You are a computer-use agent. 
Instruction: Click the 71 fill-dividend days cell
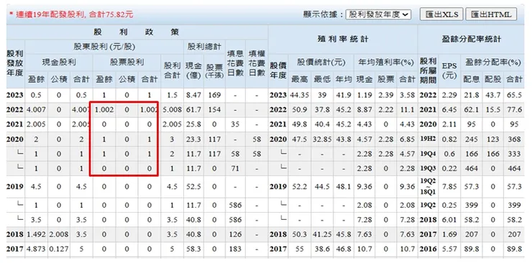(x=235, y=168)
